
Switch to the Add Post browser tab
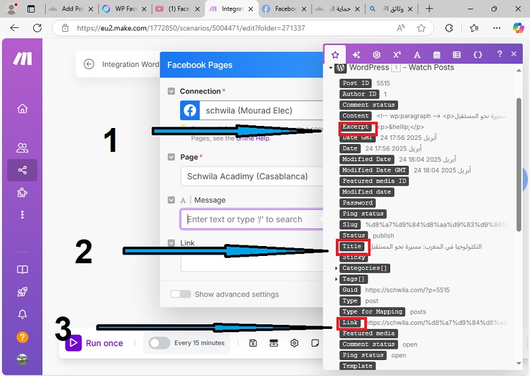70,9
